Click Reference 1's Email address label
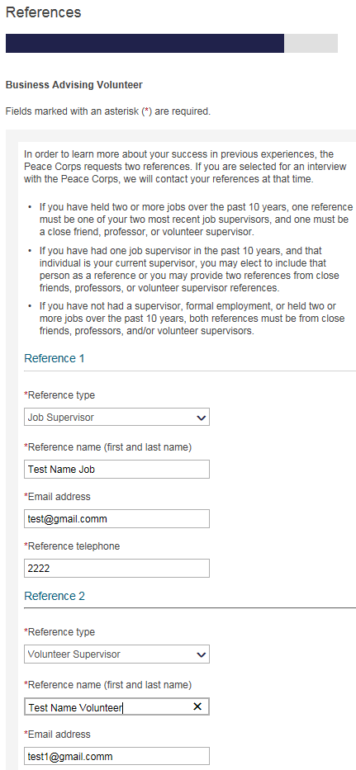Viewport: 356px width, 770px height. [57, 497]
